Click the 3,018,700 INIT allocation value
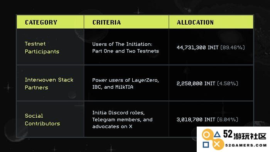This screenshot has height=152, width=270. click(196, 120)
